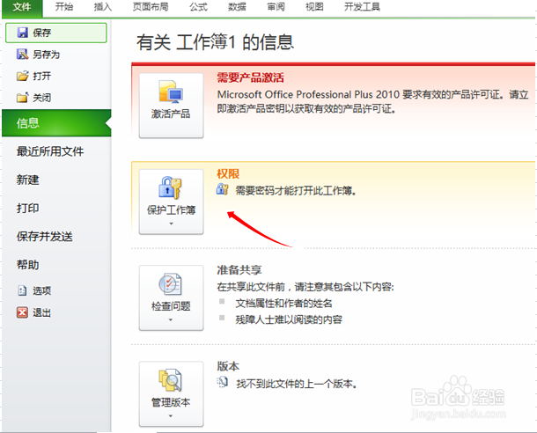Click text 找不到此文件的上一个版本
Screen dimensions: 537x433
(297, 384)
